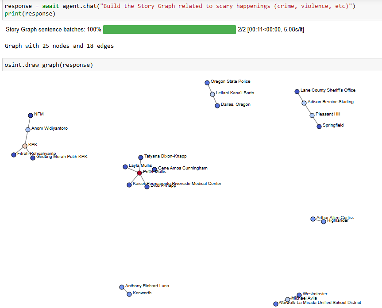Click the Adison Bernice Stading node
The image size is (382, 308).
[x=304, y=103]
